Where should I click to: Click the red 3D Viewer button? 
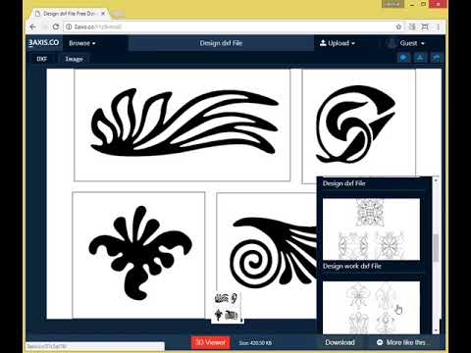pyautogui.click(x=210, y=342)
